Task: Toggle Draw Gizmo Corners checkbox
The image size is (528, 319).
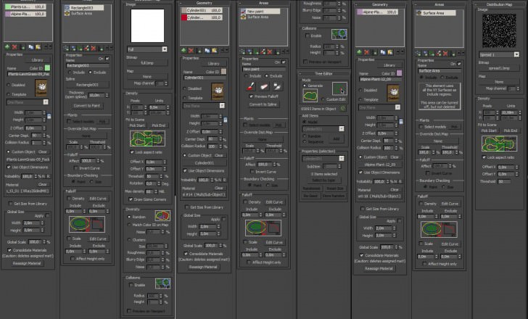Action: (131, 199)
